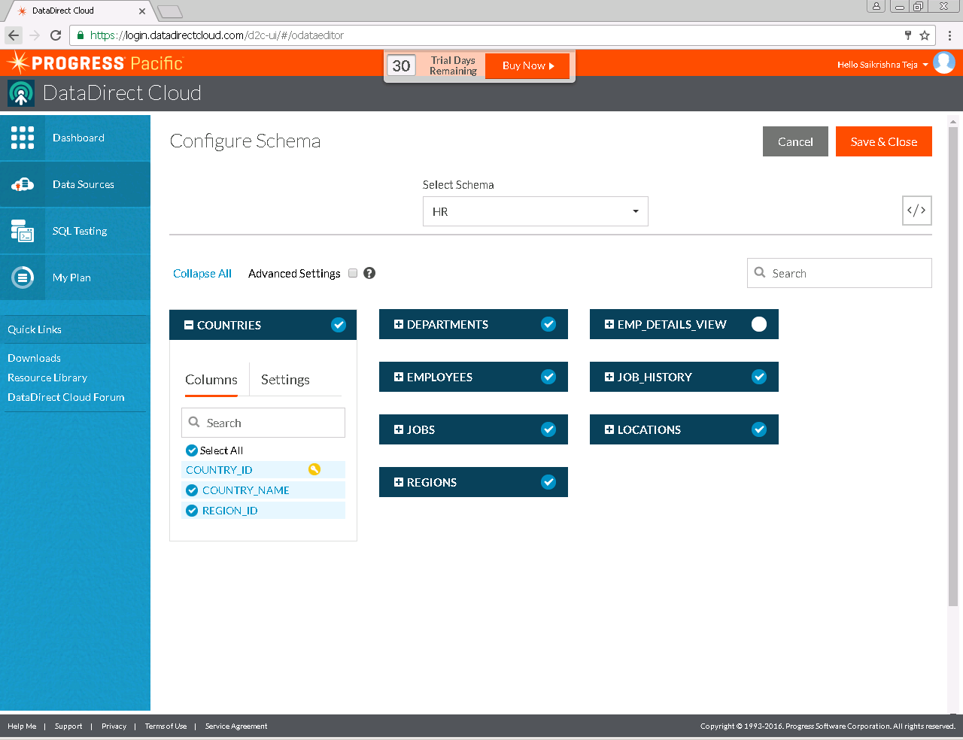Screen dimensions: 963x740
Task: Click the browser forward arrow
Action: click(x=35, y=35)
